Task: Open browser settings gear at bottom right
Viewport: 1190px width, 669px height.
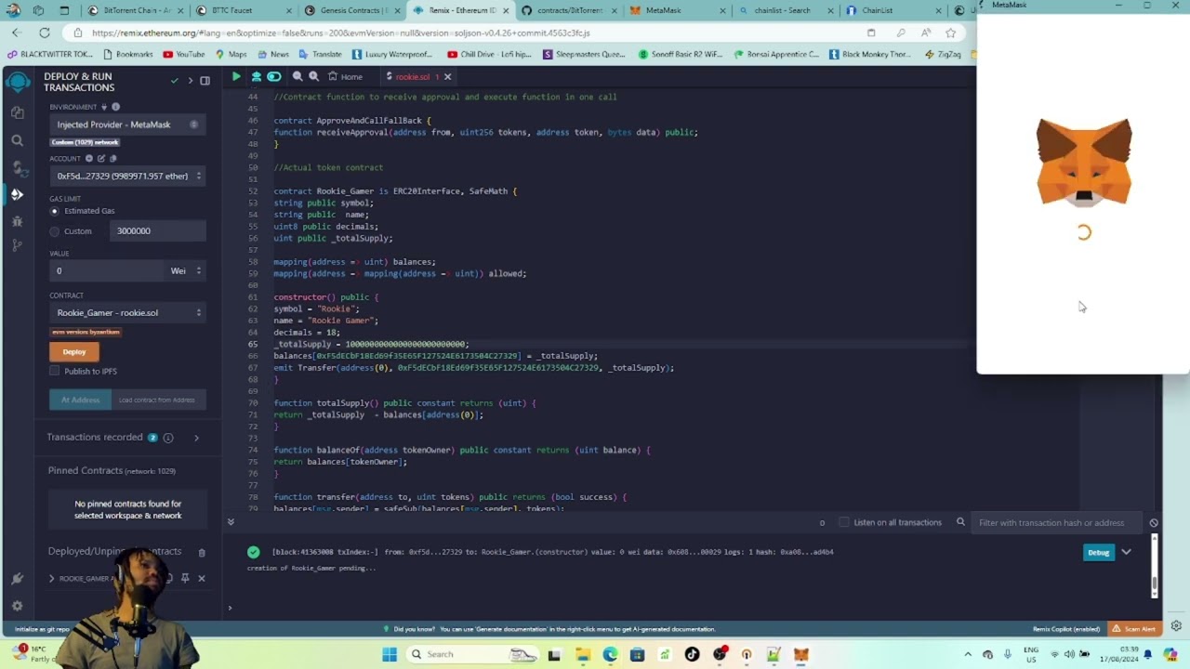Action: (1176, 626)
